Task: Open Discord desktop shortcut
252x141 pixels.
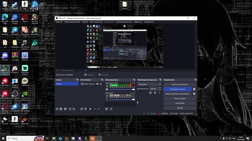Action: click(5, 56)
